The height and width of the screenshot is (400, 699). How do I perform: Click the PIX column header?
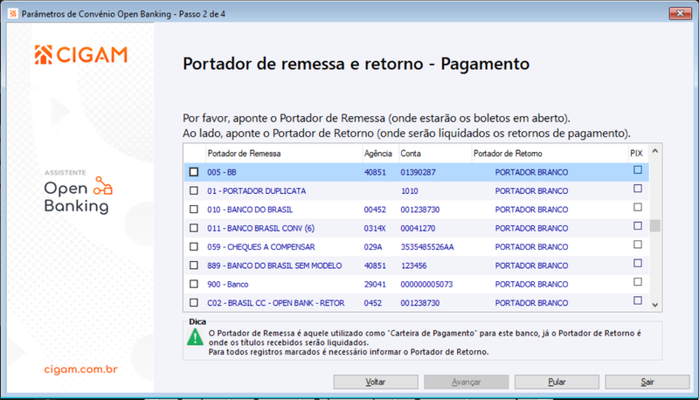pos(639,153)
